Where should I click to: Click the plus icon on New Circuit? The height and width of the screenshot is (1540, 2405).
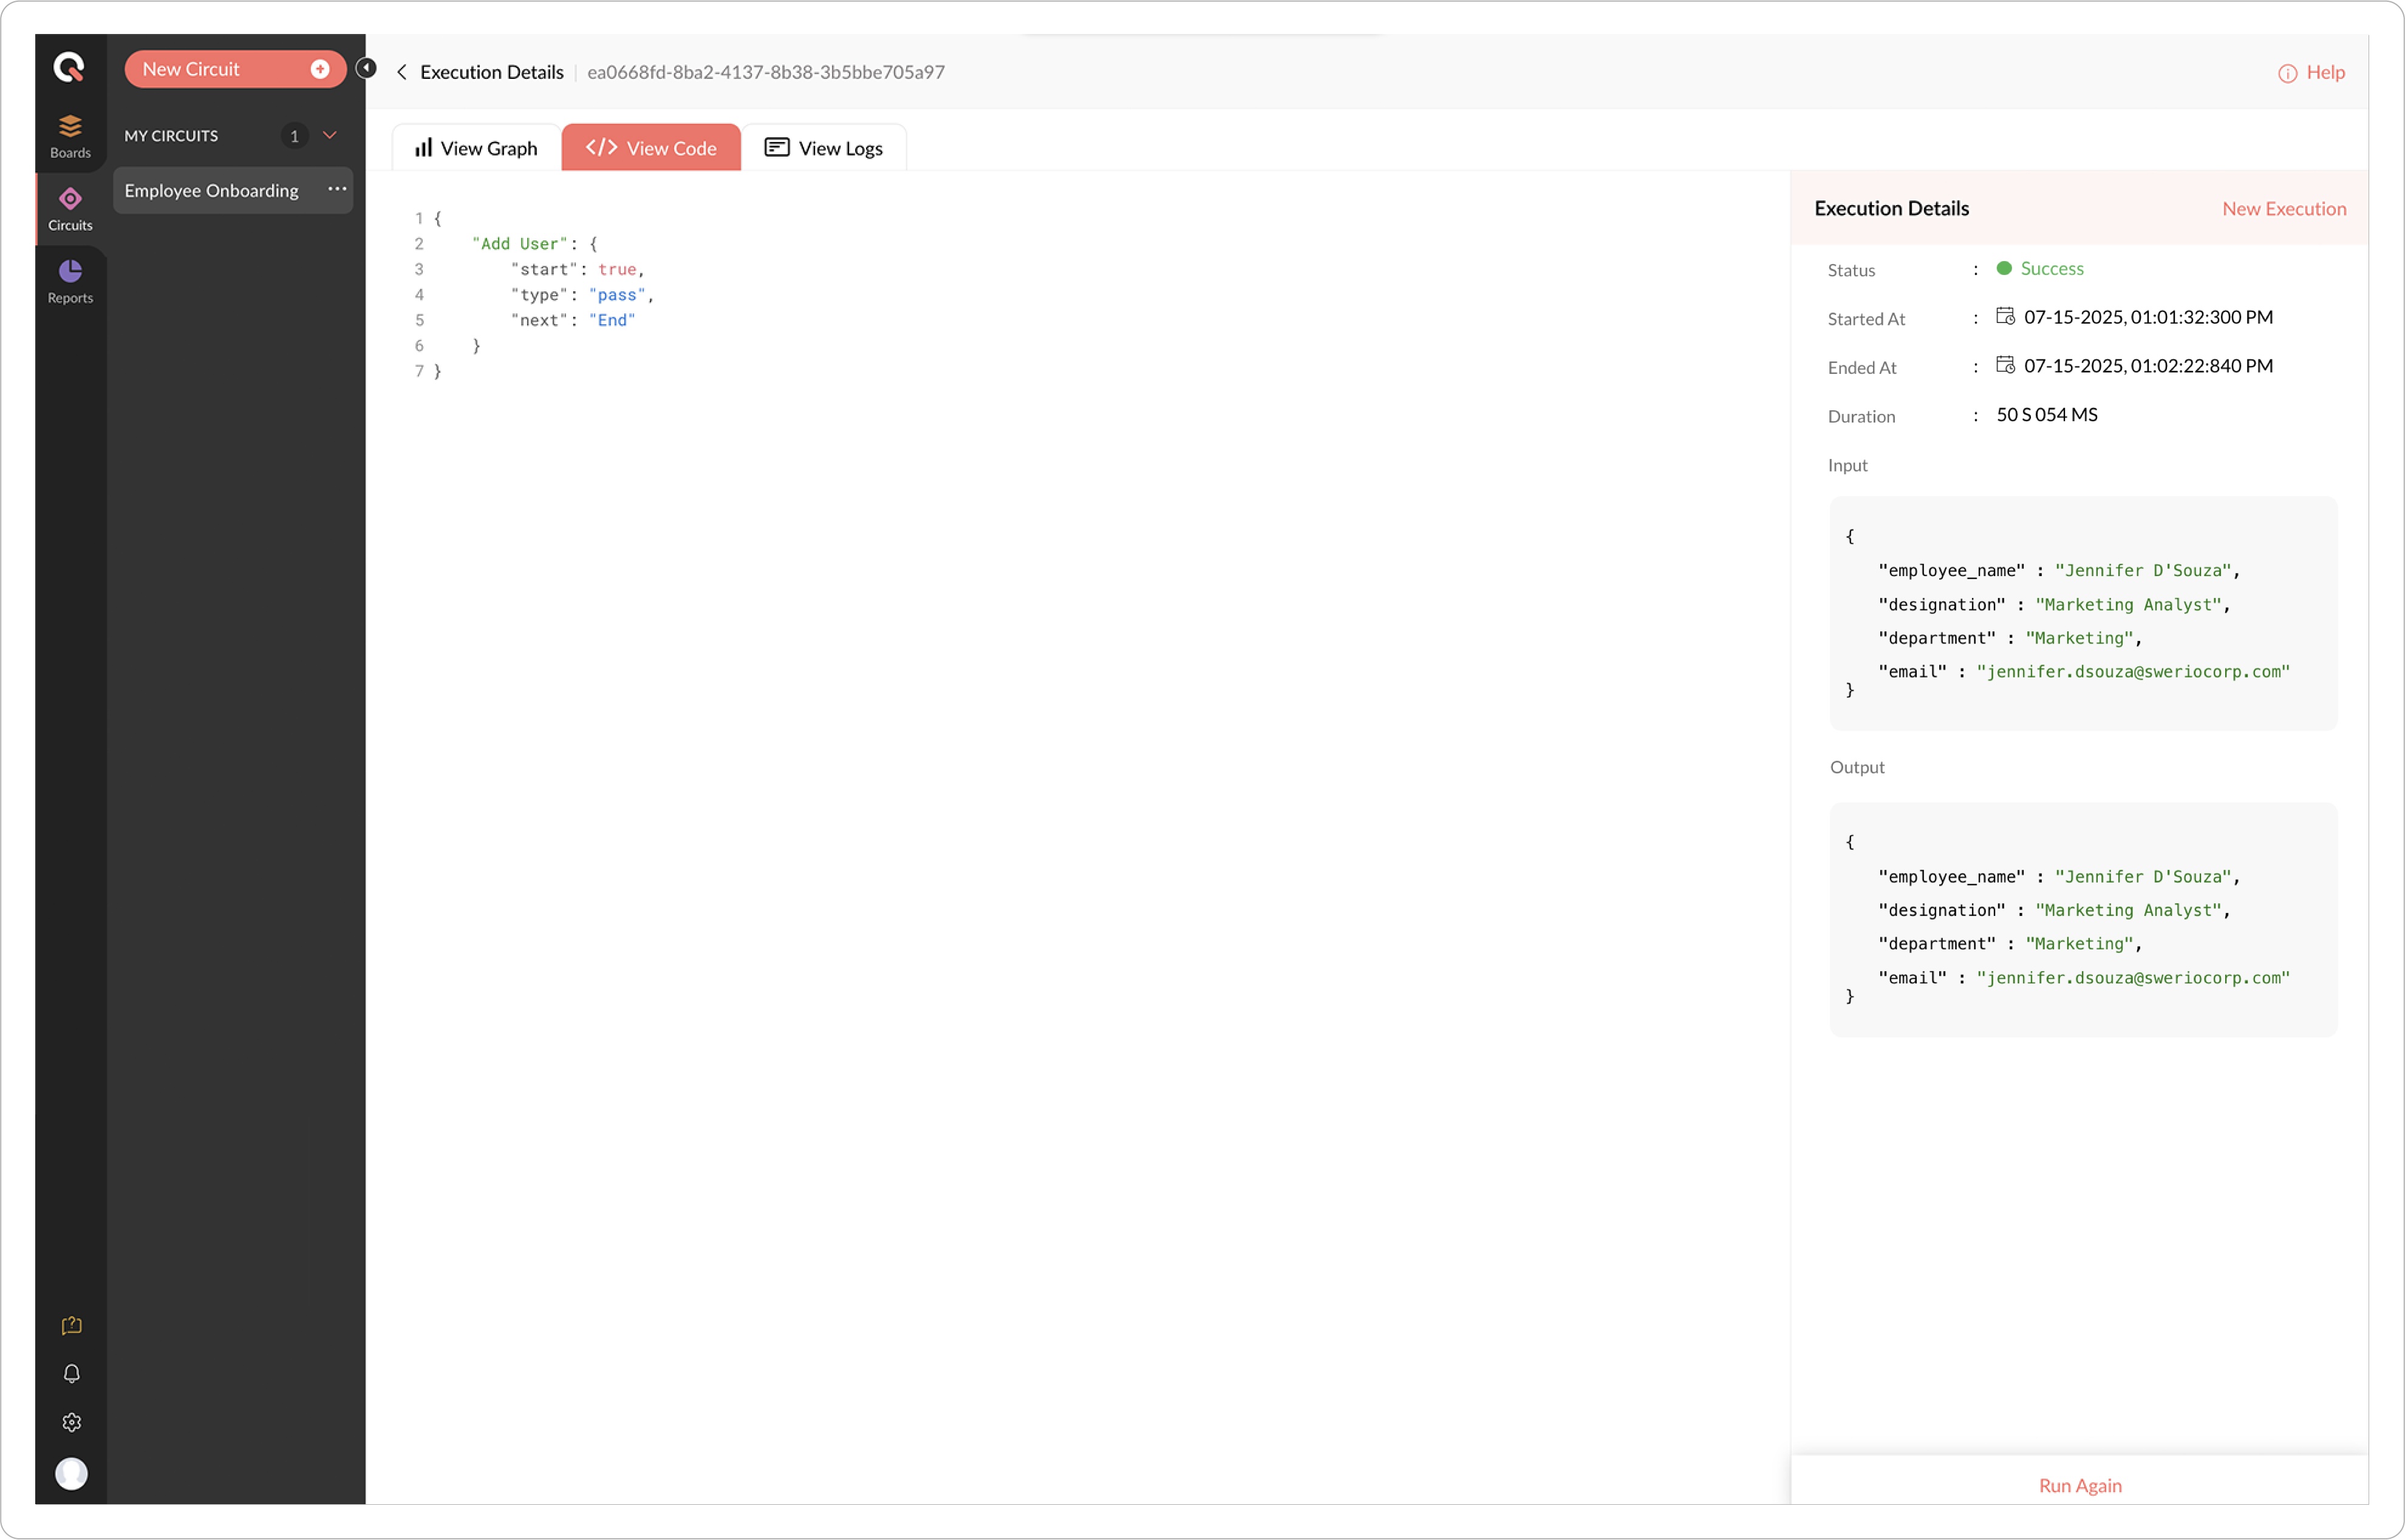tap(320, 69)
